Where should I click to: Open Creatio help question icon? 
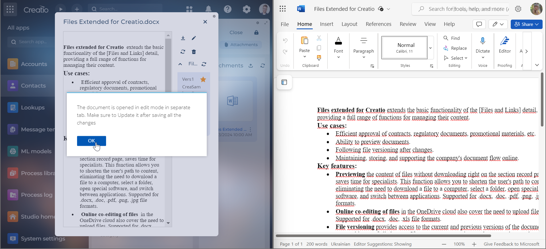coord(227,9)
